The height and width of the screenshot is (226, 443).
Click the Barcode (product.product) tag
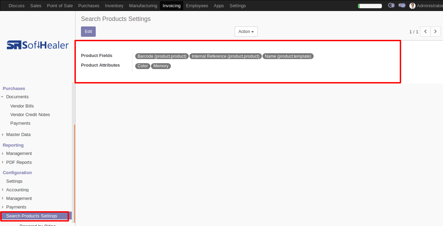(x=162, y=56)
